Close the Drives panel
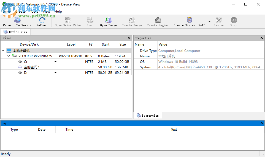The height and width of the screenshot is (157, 265). [129, 38]
